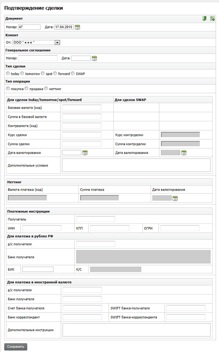This screenshot has width=219, height=352.
Task: Click the Контрвалюта (код) input
Action: (x=82, y=126)
